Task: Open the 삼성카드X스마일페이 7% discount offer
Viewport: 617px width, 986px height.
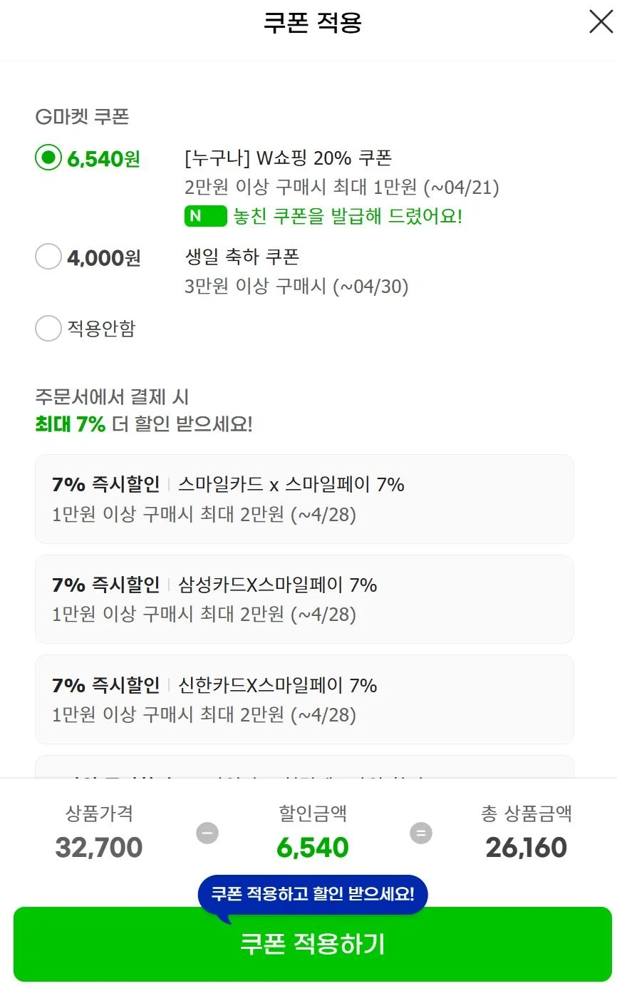Action: tap(304, 598)
